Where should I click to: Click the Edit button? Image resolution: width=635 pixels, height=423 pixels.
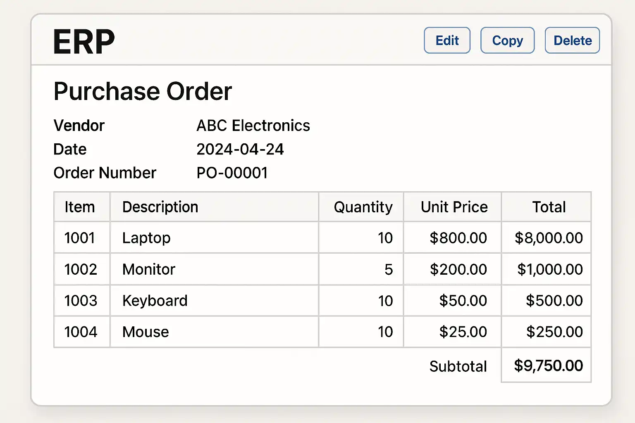click(447, 40)
